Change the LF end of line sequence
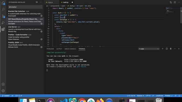Screen dimensions: 182x102 tap(153, 96)
